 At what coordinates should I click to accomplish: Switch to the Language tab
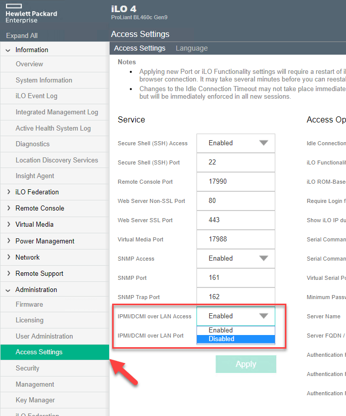(191, 48)
